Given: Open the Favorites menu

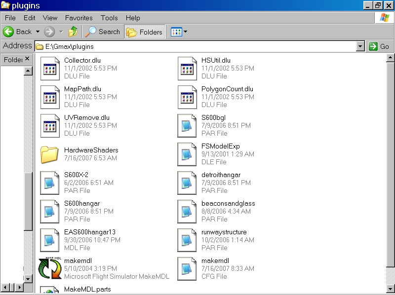Looking at the screenshot, I should tap(79, 18).
